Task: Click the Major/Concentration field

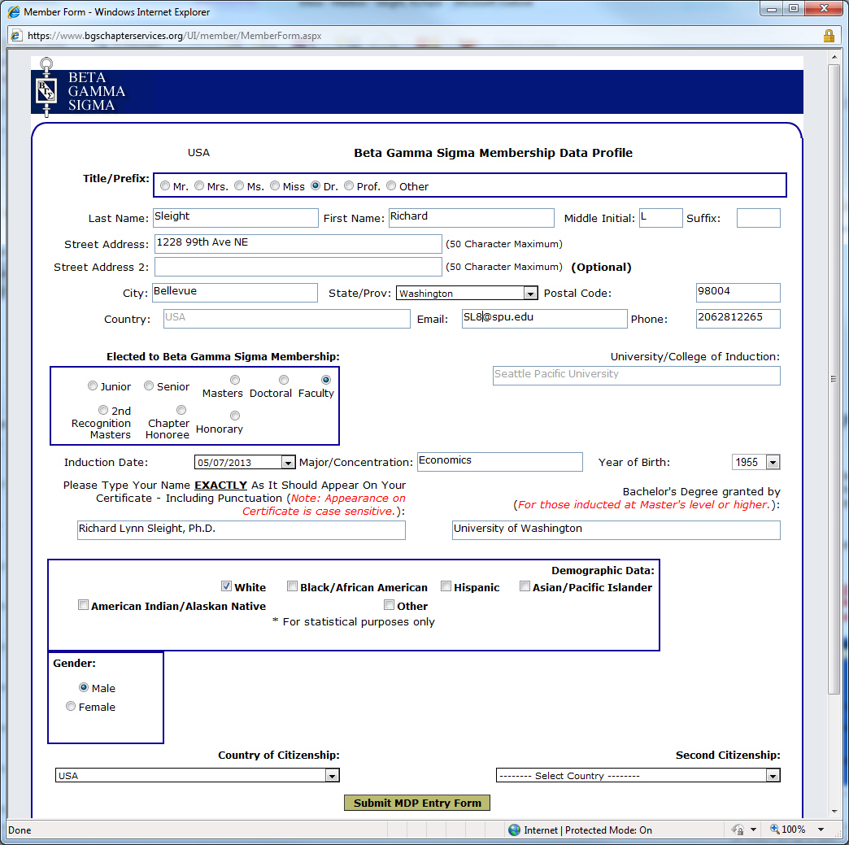Action: (x=500, y=461)
